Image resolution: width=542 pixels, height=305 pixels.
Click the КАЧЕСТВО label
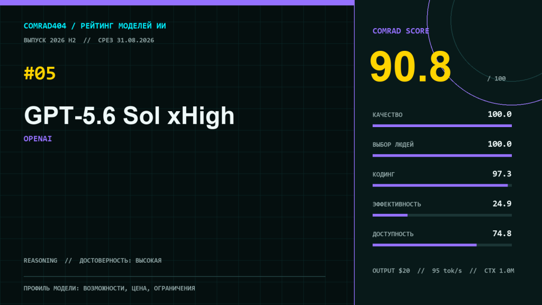[387, 115]
